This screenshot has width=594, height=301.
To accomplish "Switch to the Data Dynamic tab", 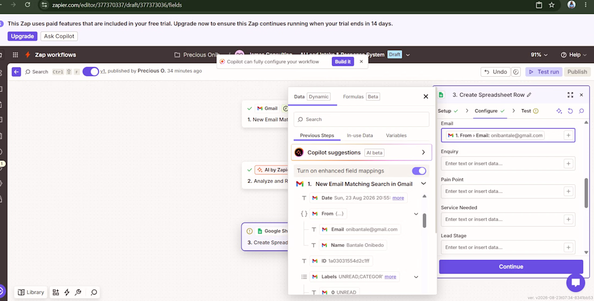I will (x=312, y=97).
